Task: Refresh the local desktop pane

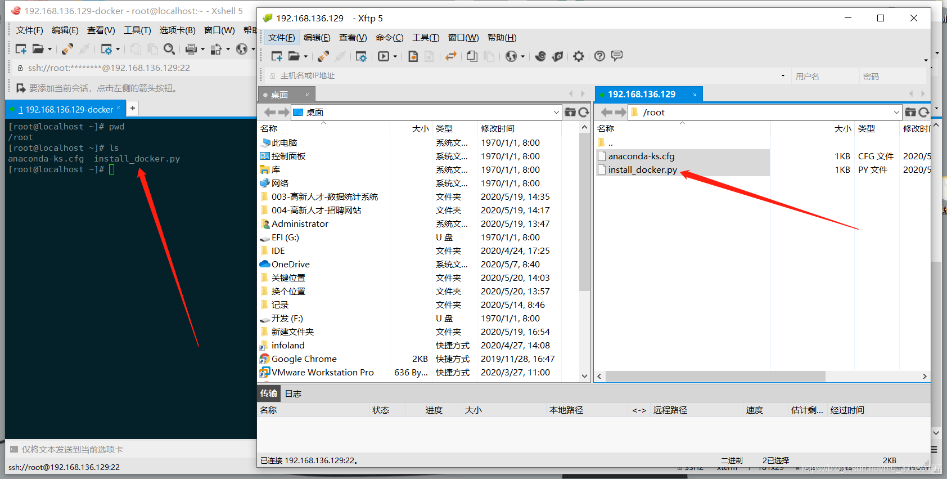Action: coord(584,112)
